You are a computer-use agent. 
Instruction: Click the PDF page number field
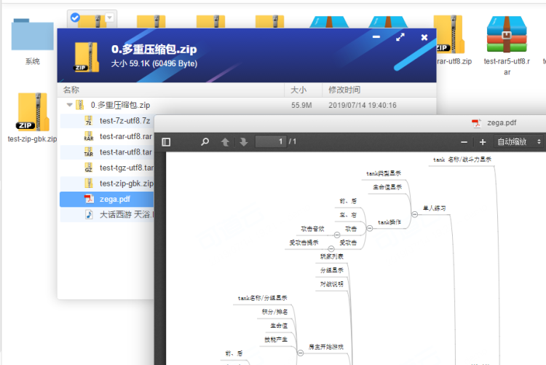(x=269, y=141)
